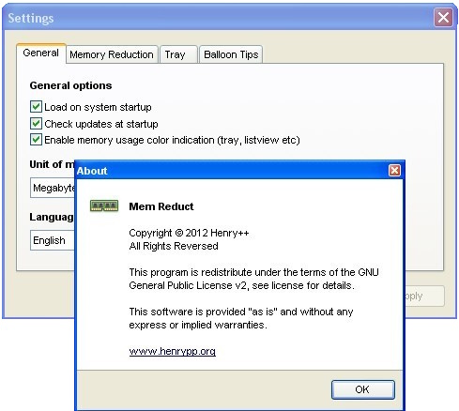
Task: Click the partially hidden Apply button
Action: pos(424,296)
